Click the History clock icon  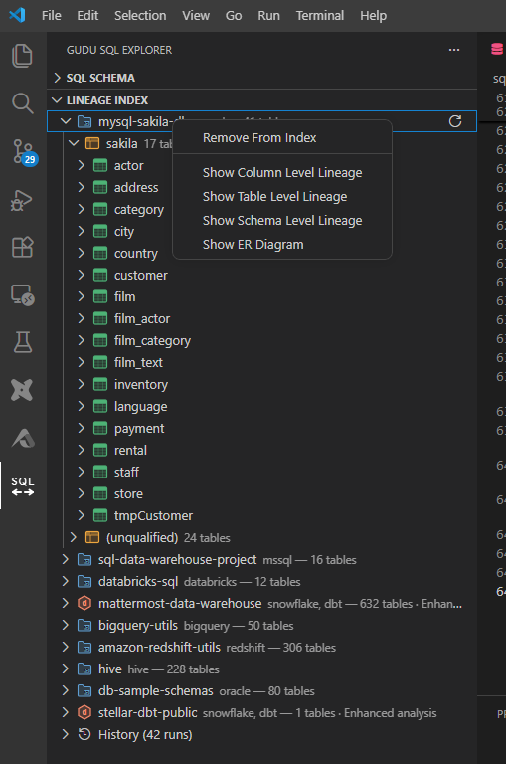click(84, 734)
